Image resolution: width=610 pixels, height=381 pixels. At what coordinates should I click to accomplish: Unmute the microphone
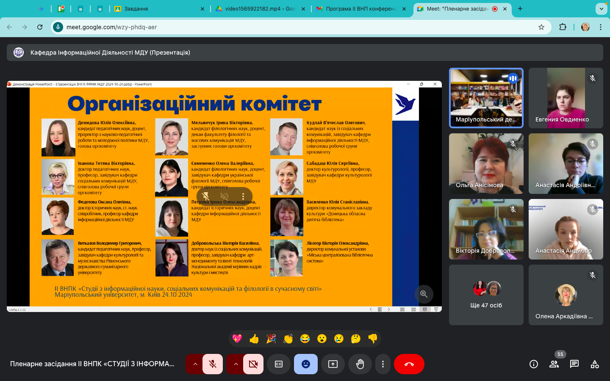tap(213, 364)
